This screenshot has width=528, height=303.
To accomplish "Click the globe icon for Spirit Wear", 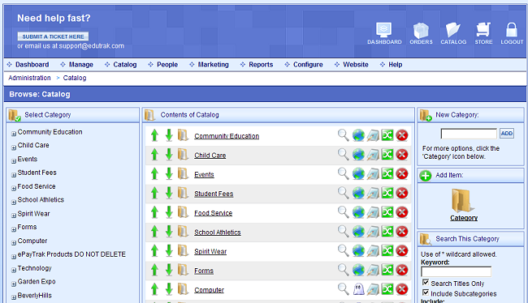I will click(x=358, y=250).
